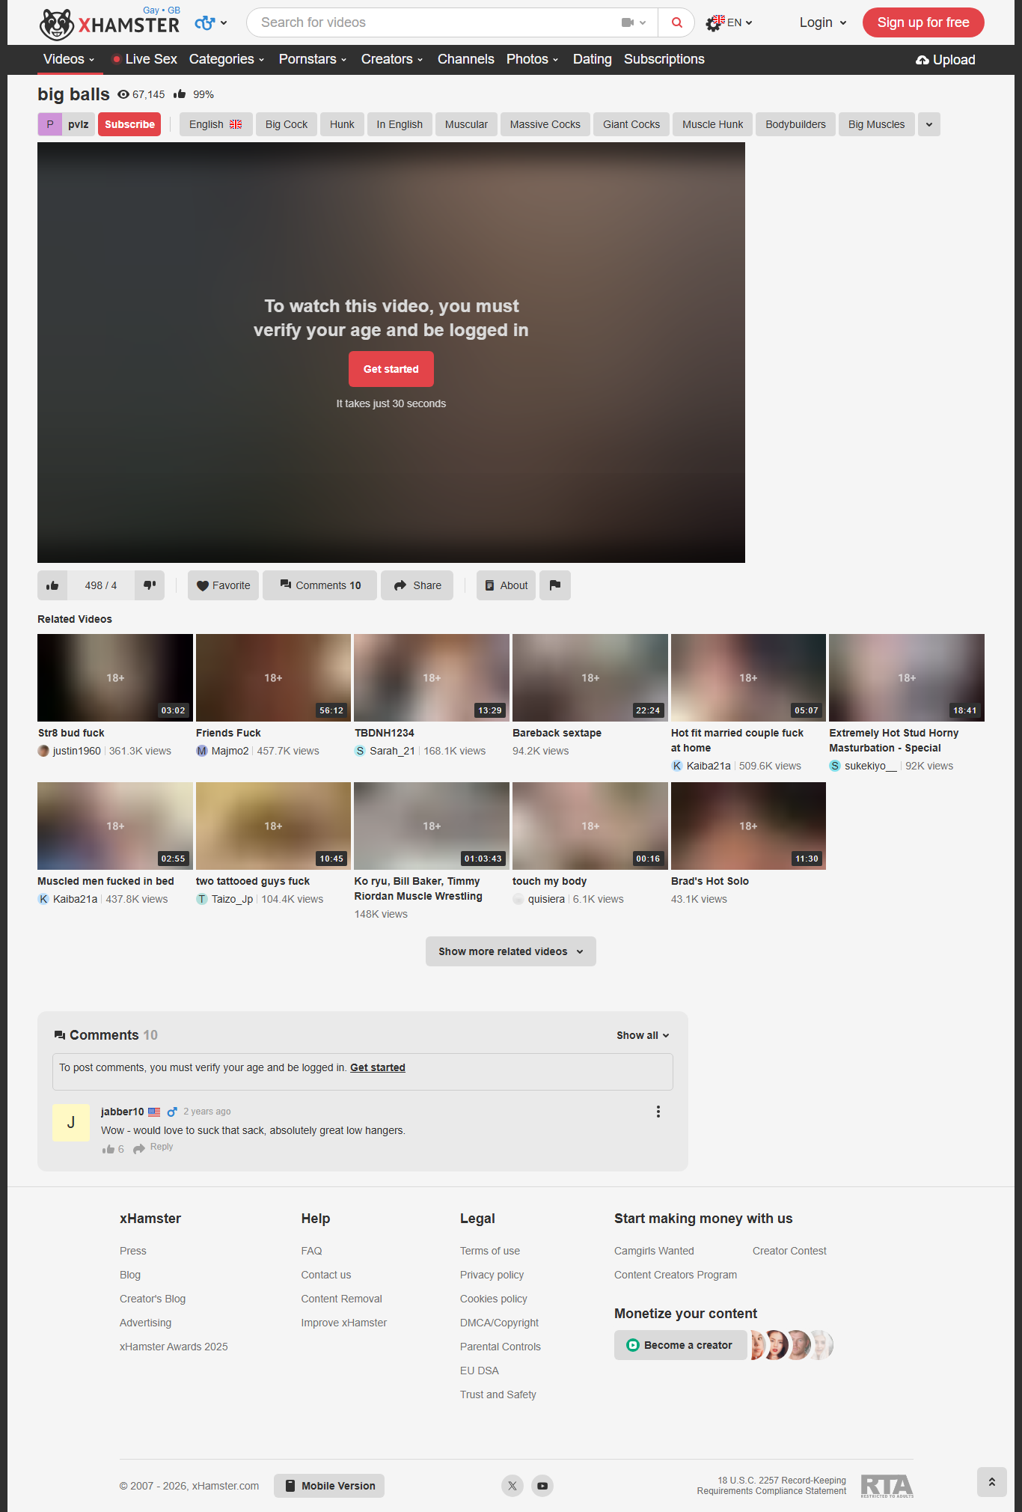Open the FAQ footer link
The width and height of the screenshot is (1022, 1512).
311,1251
